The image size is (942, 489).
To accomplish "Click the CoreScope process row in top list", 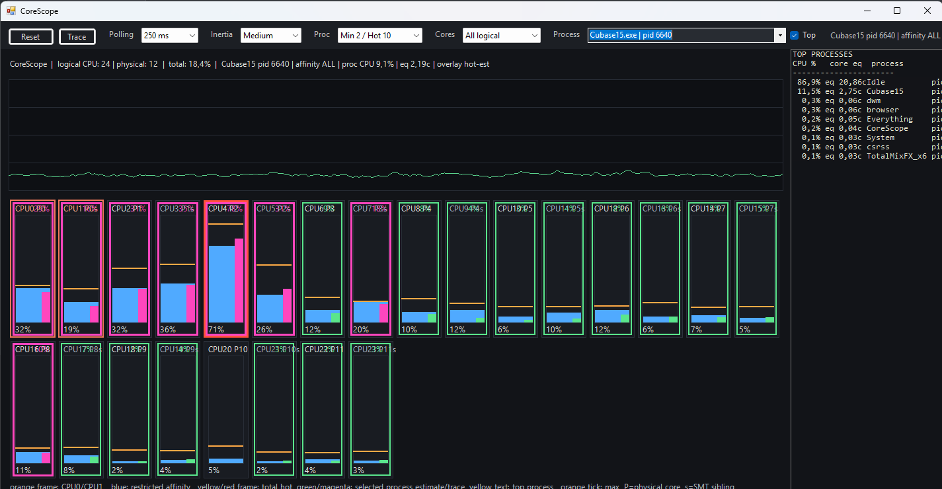I will coord(867,128).
